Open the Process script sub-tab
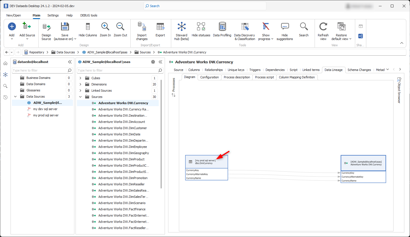410x237 pixels. pyautogui.click(x=264, y=77)
